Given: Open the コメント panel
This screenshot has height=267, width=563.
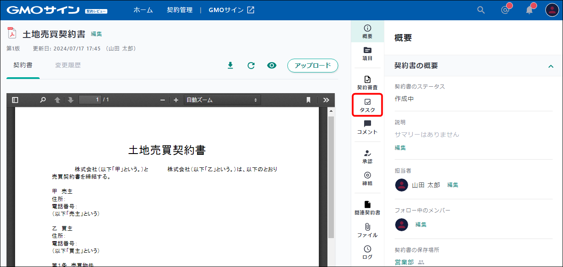Looking at the screenshot, I should coord(367,128).
